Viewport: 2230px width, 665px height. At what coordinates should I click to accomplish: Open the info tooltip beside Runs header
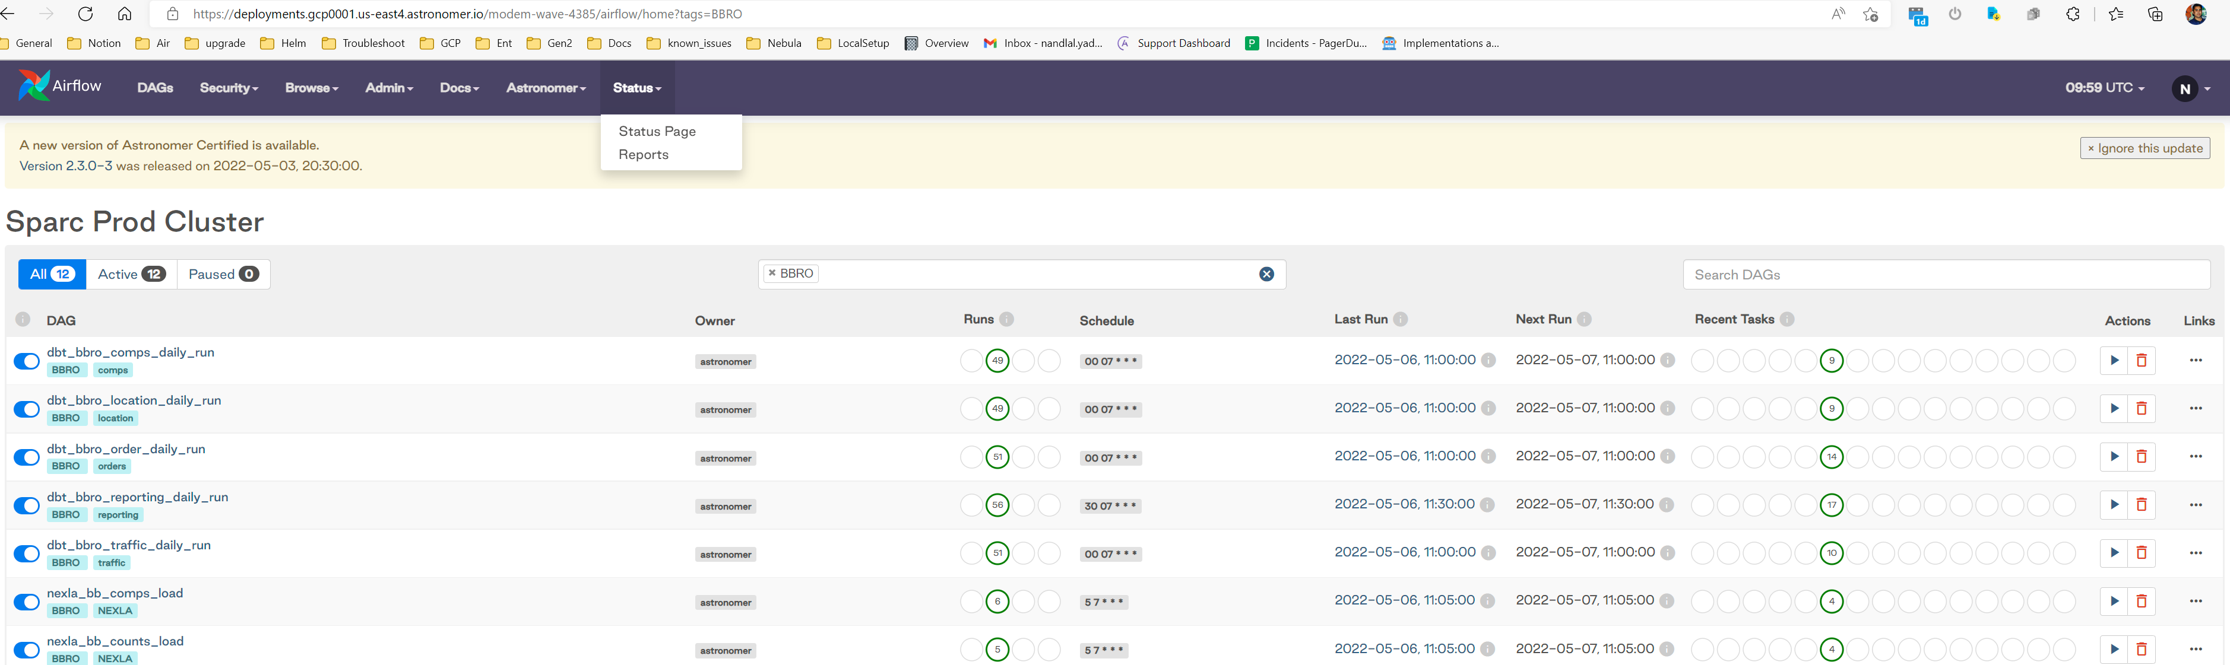[1007, 318]
